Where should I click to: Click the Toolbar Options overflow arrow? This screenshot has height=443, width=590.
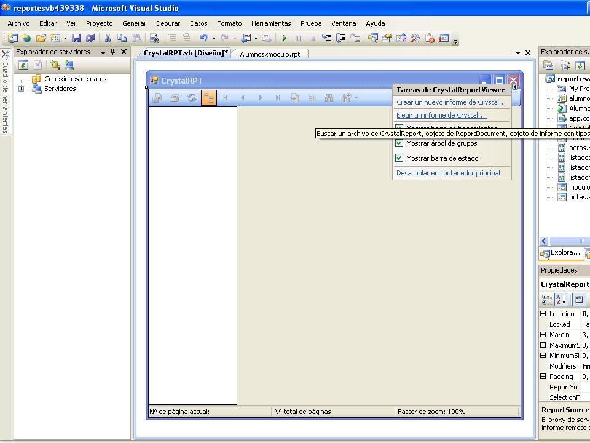[x=455, y=41]
